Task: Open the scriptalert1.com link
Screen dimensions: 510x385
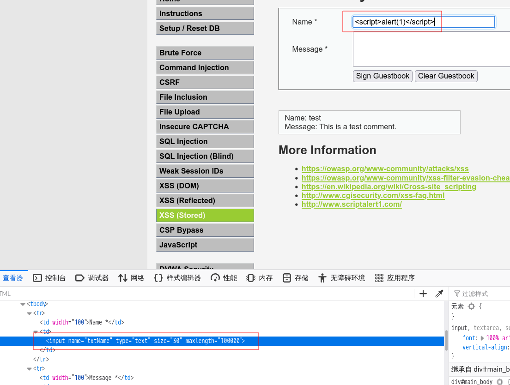Action: point(352,205)
